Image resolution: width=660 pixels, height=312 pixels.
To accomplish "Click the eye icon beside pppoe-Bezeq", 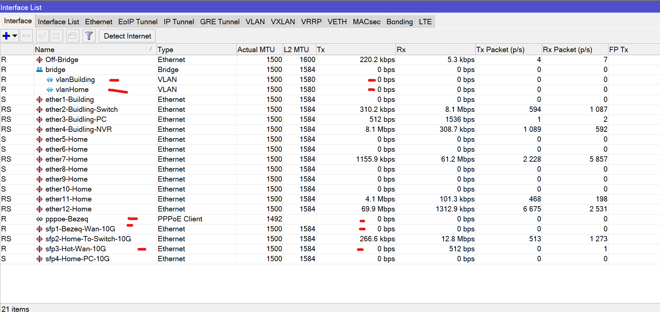I will [x=40, y=219].
